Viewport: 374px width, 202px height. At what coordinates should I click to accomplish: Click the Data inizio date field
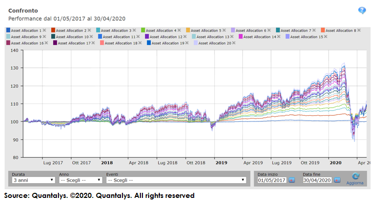tap(272, 180)
